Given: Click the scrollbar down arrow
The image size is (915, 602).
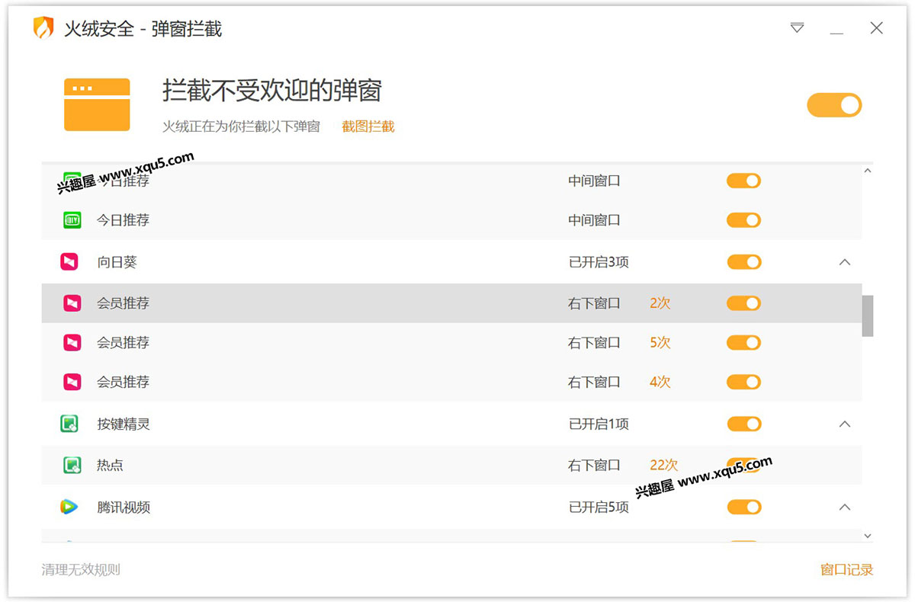Looking at the screenshot, I should coord(867,536).
